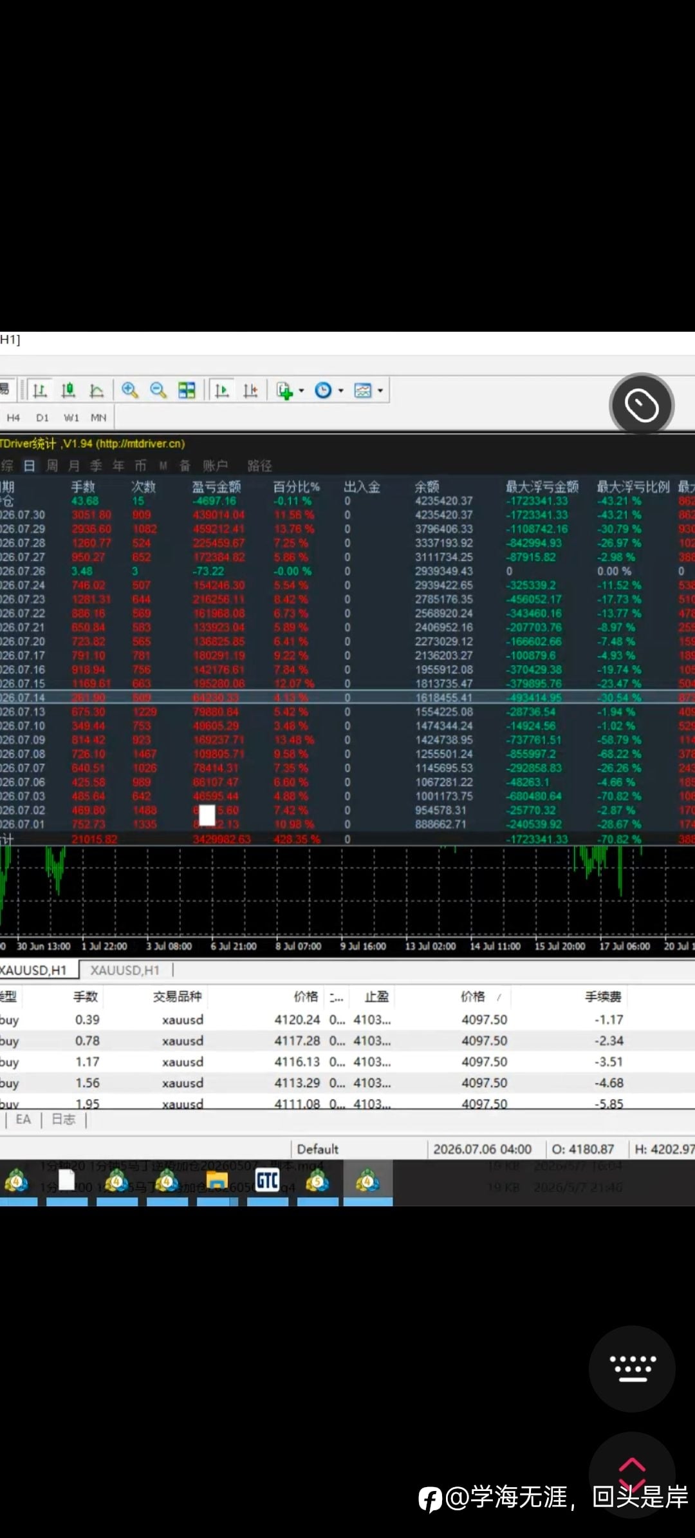This screenshot has width=695, height=1538.
Task: Switch statistics to the 年 tab
Action: click(x=118, y=466)
